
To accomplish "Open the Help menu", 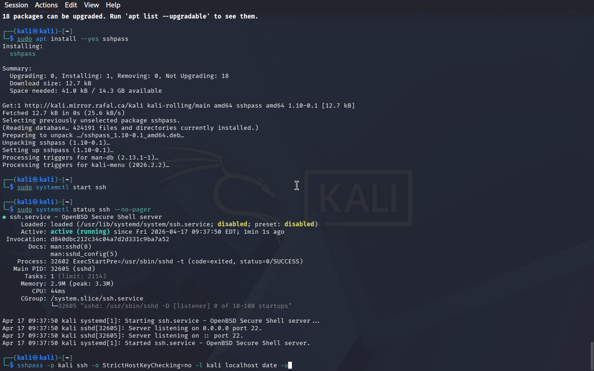I will (x=113, y=5).
